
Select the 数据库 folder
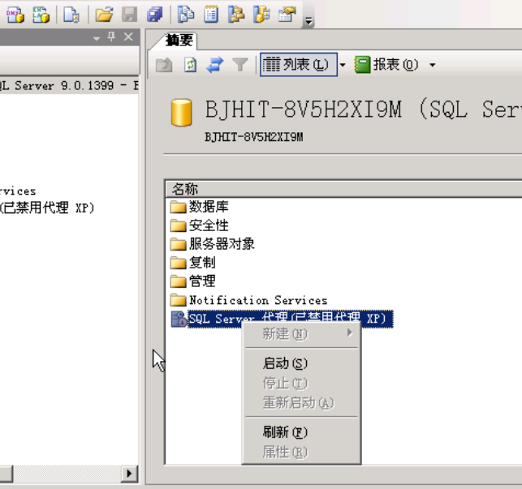point(209,207)
